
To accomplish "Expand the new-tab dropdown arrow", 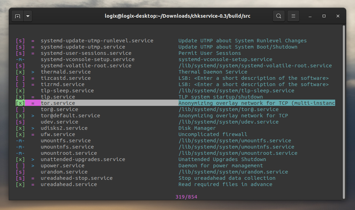I will pyautogui.click(x=28, y=16).
